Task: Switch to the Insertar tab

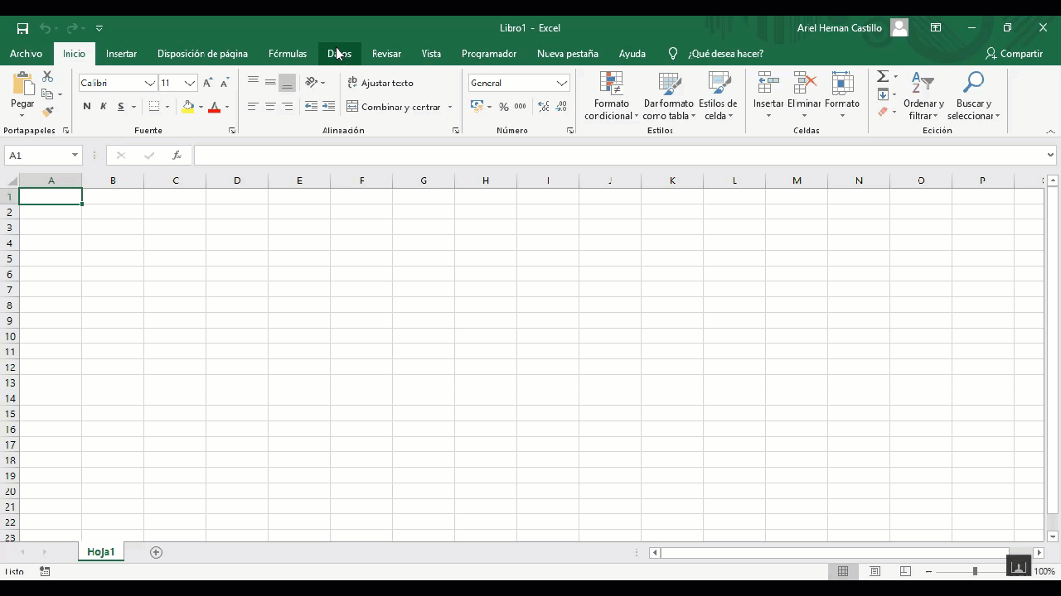Action: coord(121,54)
